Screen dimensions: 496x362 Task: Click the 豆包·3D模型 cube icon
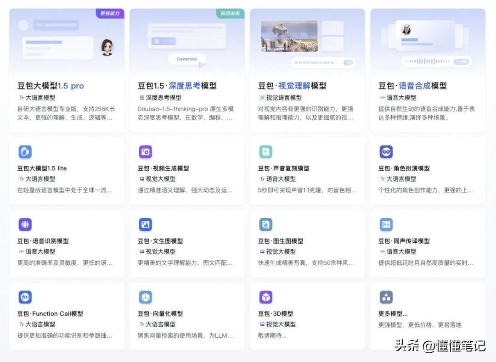point(266,297)
